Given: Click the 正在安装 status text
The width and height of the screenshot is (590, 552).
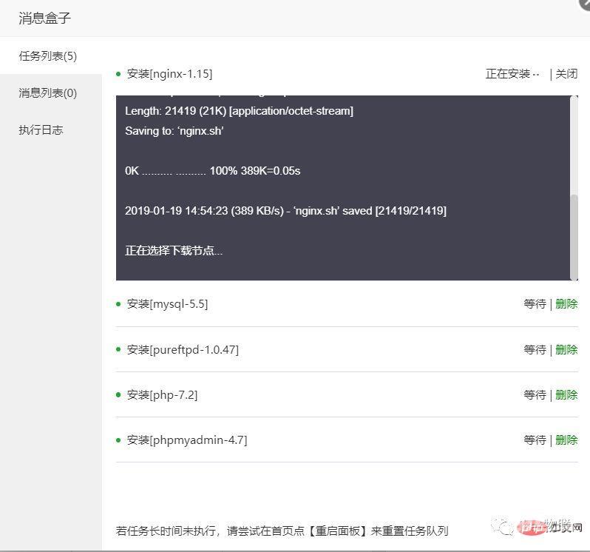Looking at the screenshot, I should [508, 74].
